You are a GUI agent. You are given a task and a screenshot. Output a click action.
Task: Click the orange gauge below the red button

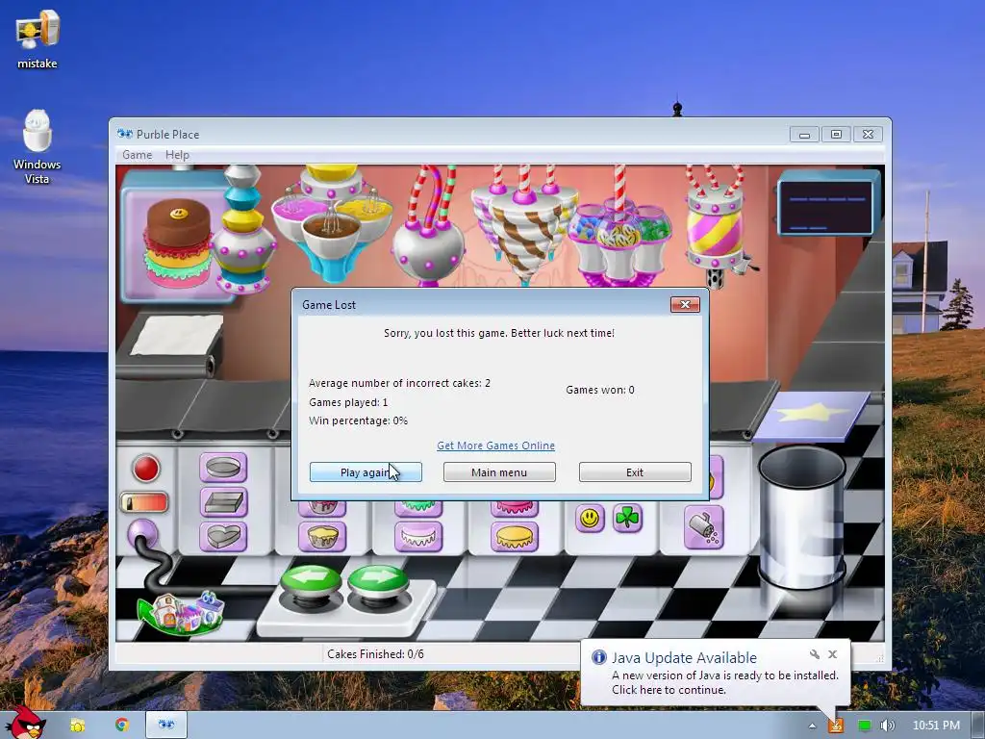click(144, 502)
